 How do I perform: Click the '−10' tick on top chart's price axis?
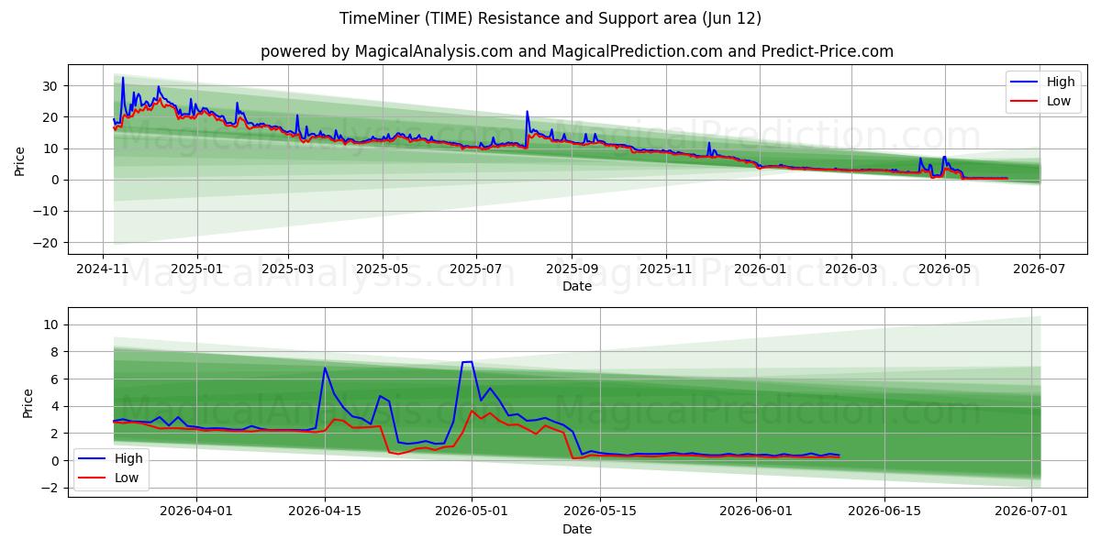(48, 211)
